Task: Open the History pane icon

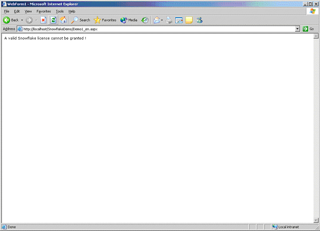Action: coord(145,20)
